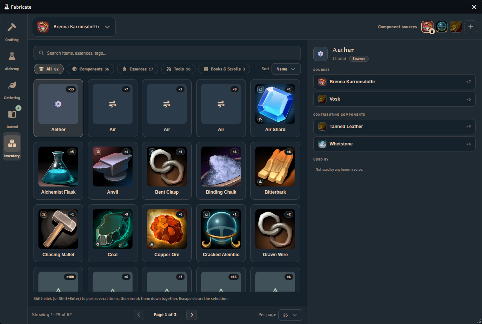Open the Vosk ×6 source row
The height and width of the screenshot is (324, 482).
(394, 99)
